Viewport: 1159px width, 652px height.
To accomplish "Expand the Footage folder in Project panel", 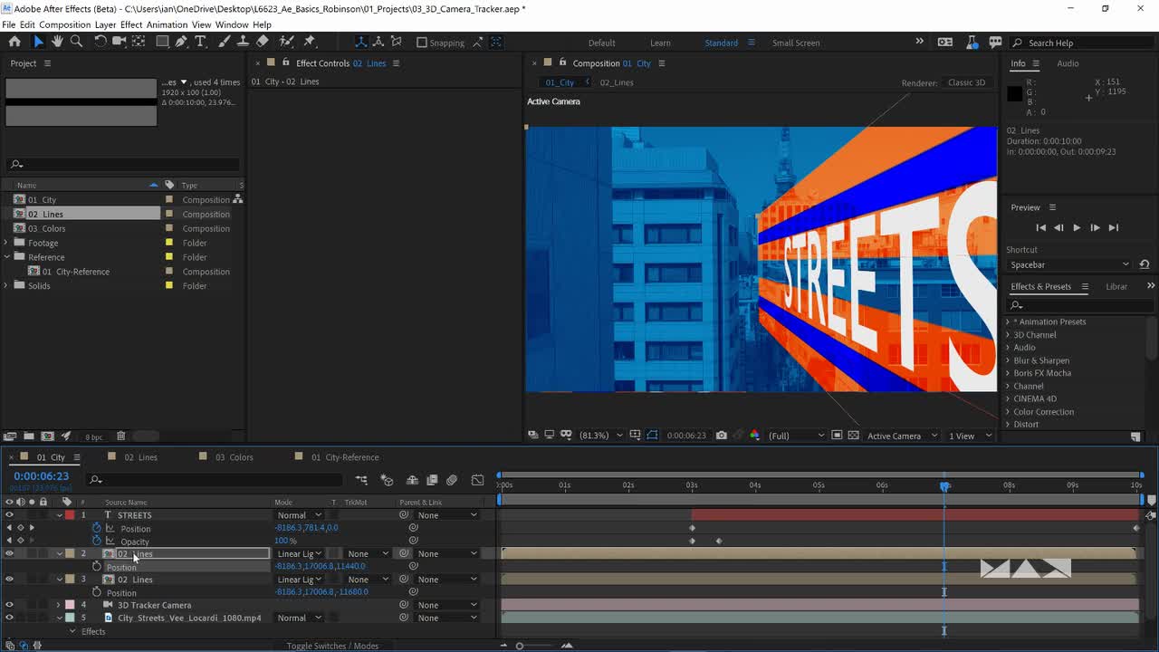I will click(6, 243).
